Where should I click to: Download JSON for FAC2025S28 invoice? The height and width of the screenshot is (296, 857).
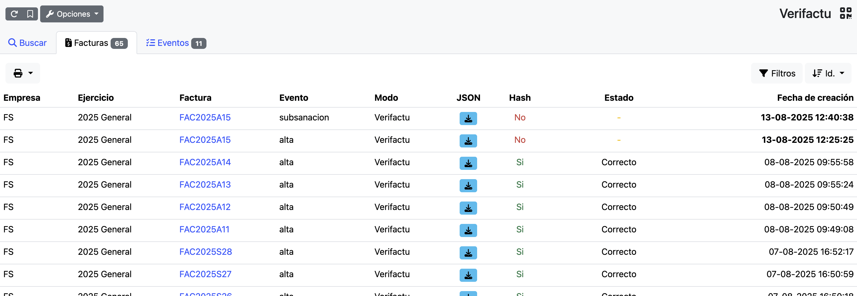468,253
